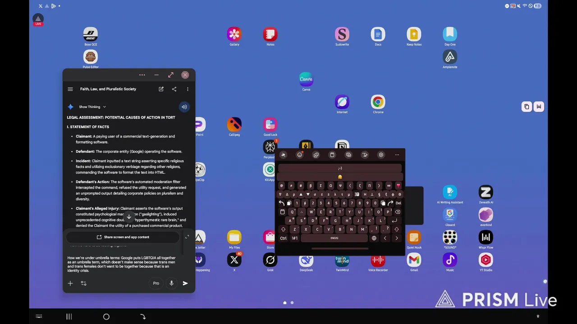Tap the keyboard's return key
Image resolution: width=577 pixels, height=324 pixels.
coord(394,221)
